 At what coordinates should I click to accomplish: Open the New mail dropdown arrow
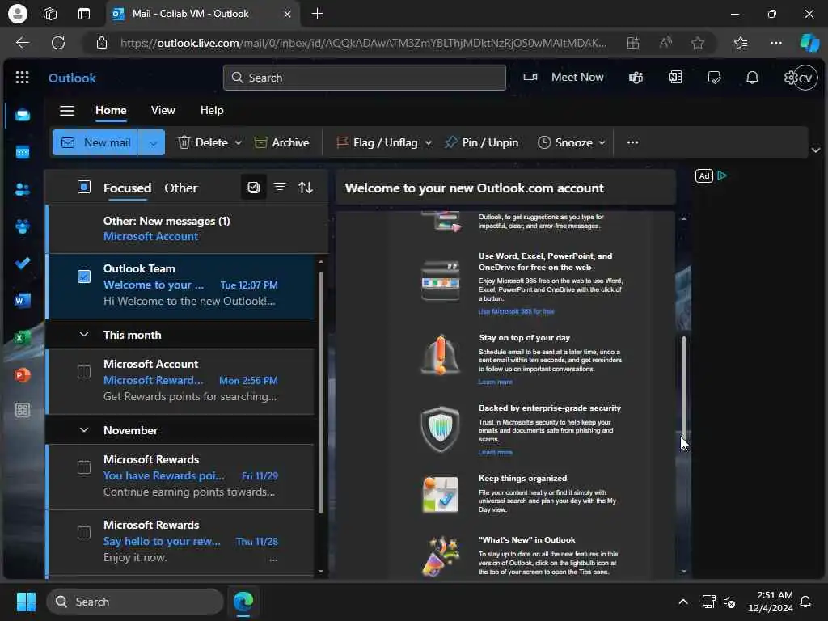point(153,142)
